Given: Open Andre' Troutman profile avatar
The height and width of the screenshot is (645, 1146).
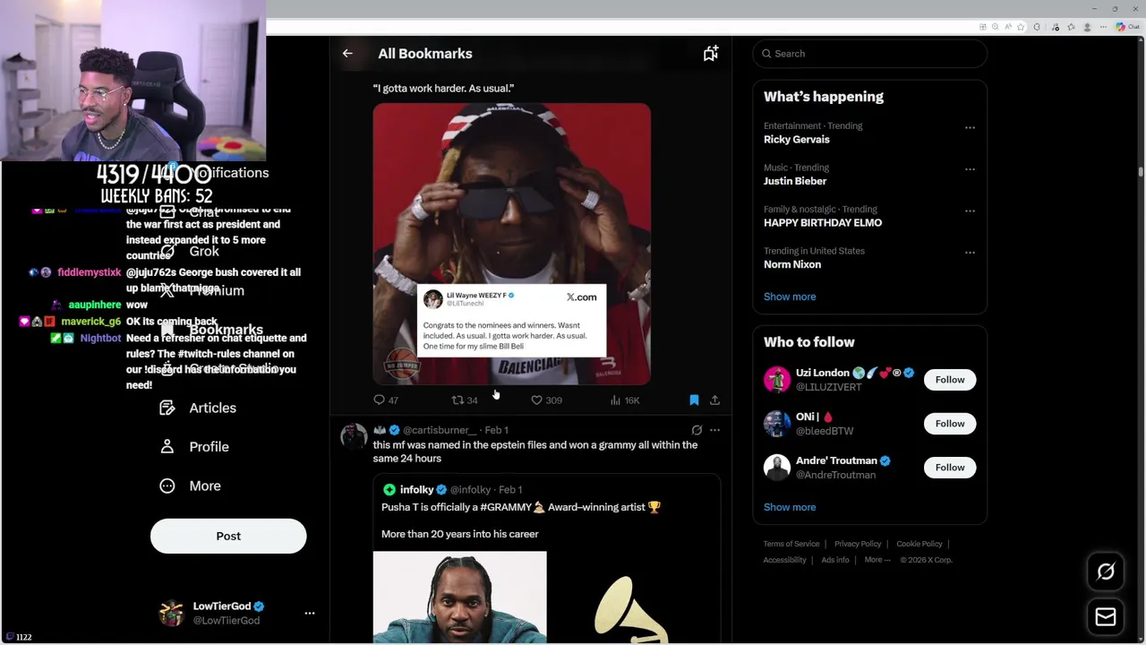Looking at the screenshot, I should (x=777, y=468).
